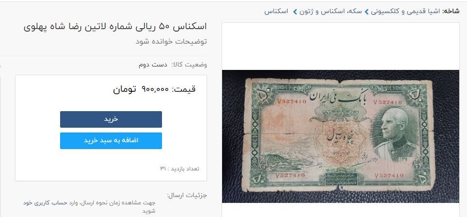This screenshot has height=217, width=467.
Task: Click the خرید buy button
Action: (x=111, y=119)
